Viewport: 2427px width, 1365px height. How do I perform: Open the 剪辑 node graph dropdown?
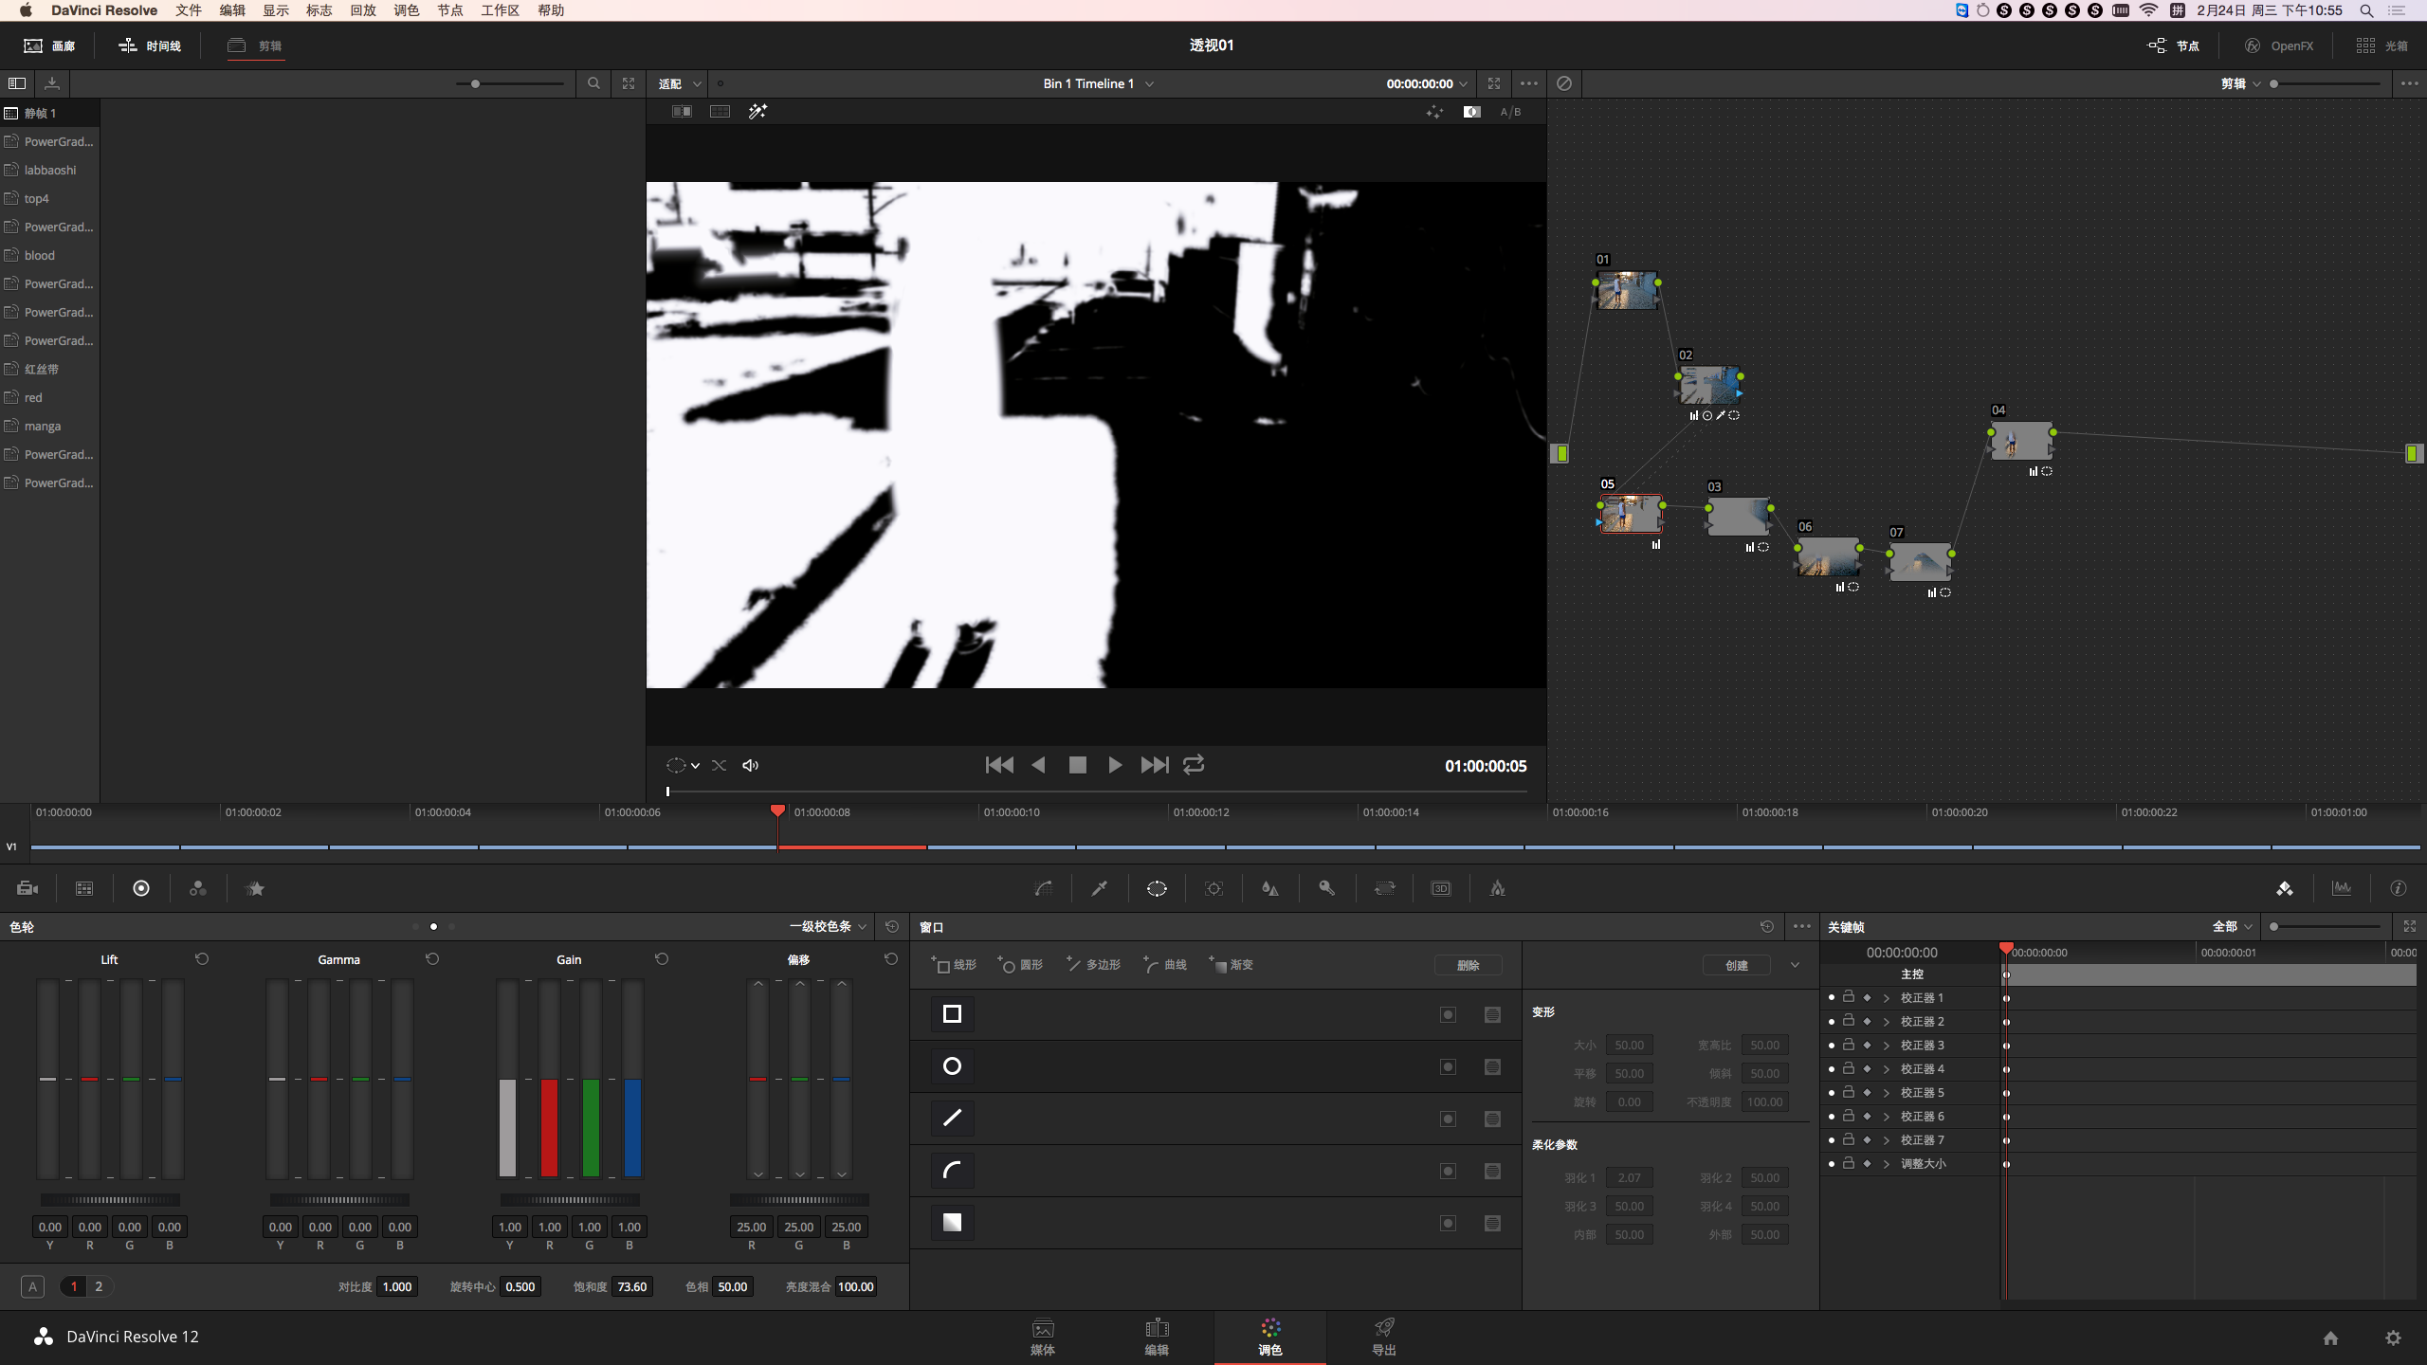2241,83
